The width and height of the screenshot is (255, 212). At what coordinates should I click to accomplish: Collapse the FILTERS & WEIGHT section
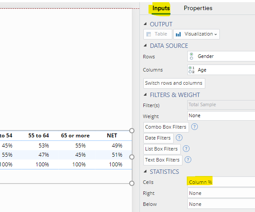145,95
